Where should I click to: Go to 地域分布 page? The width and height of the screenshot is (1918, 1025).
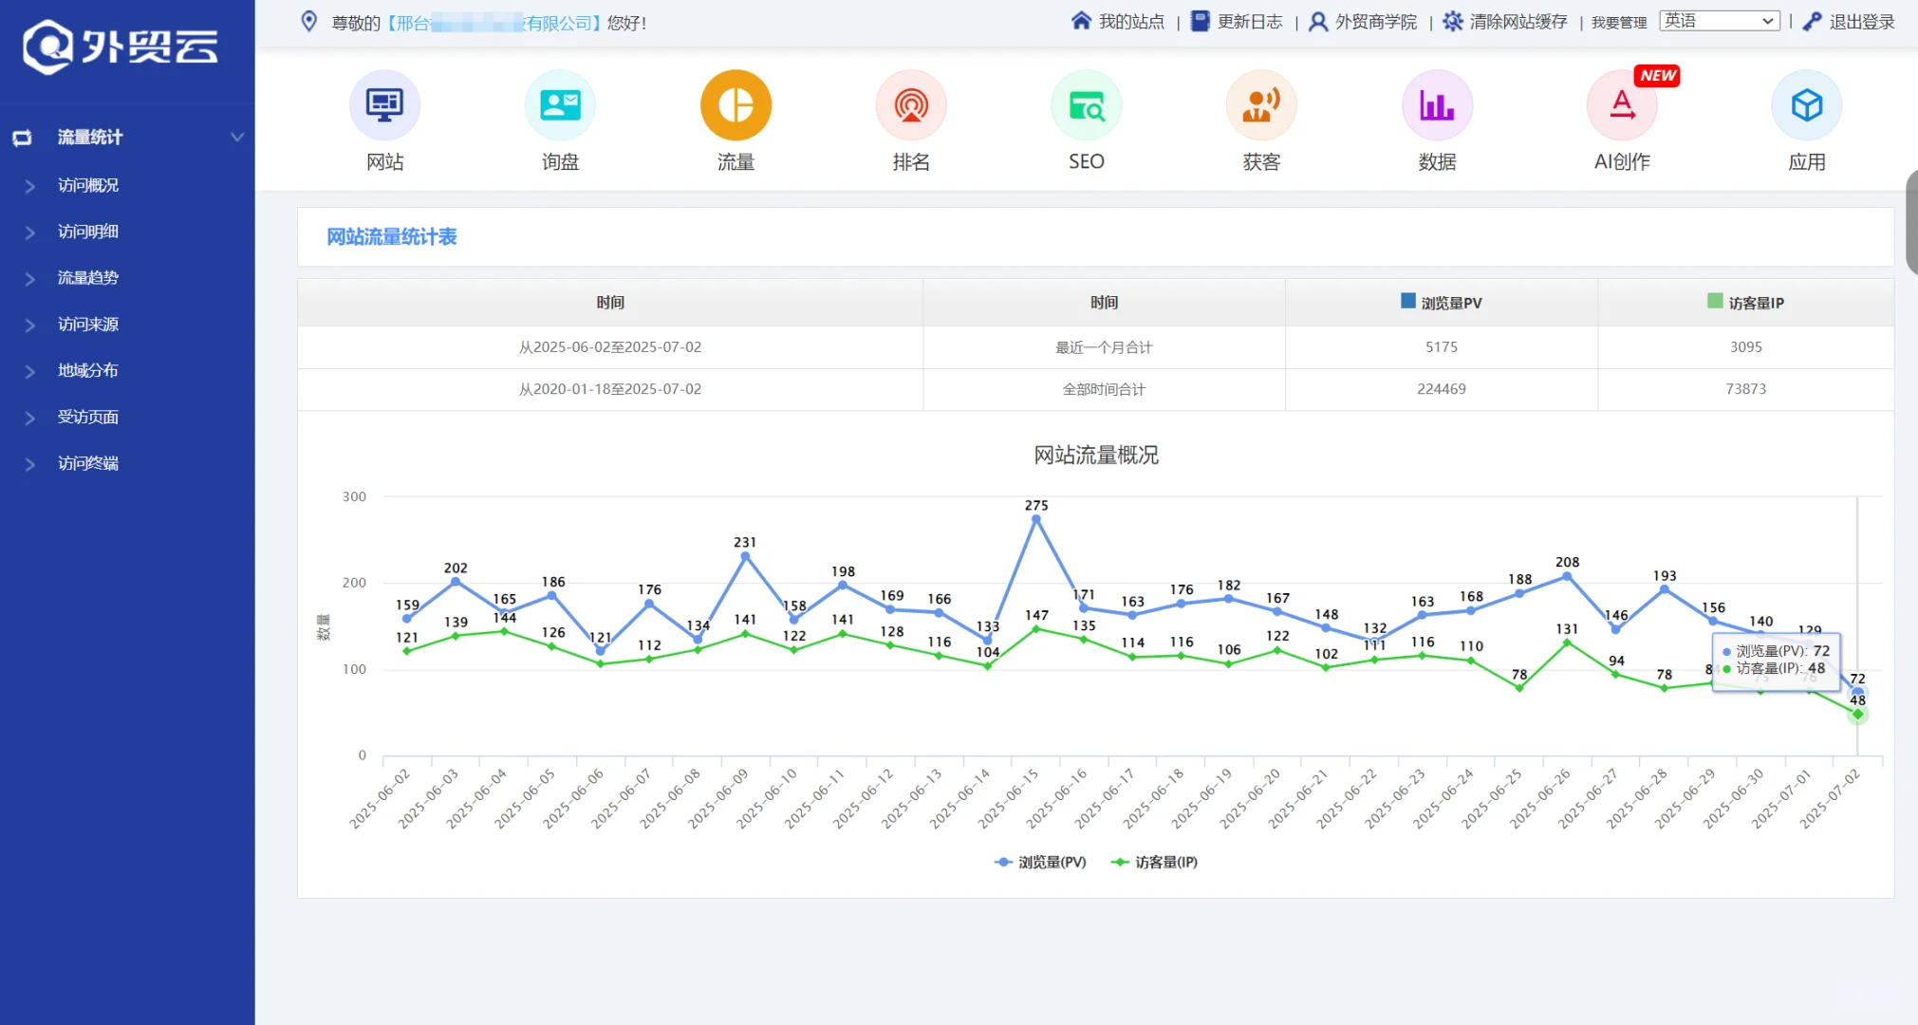(x=88, y=370)
